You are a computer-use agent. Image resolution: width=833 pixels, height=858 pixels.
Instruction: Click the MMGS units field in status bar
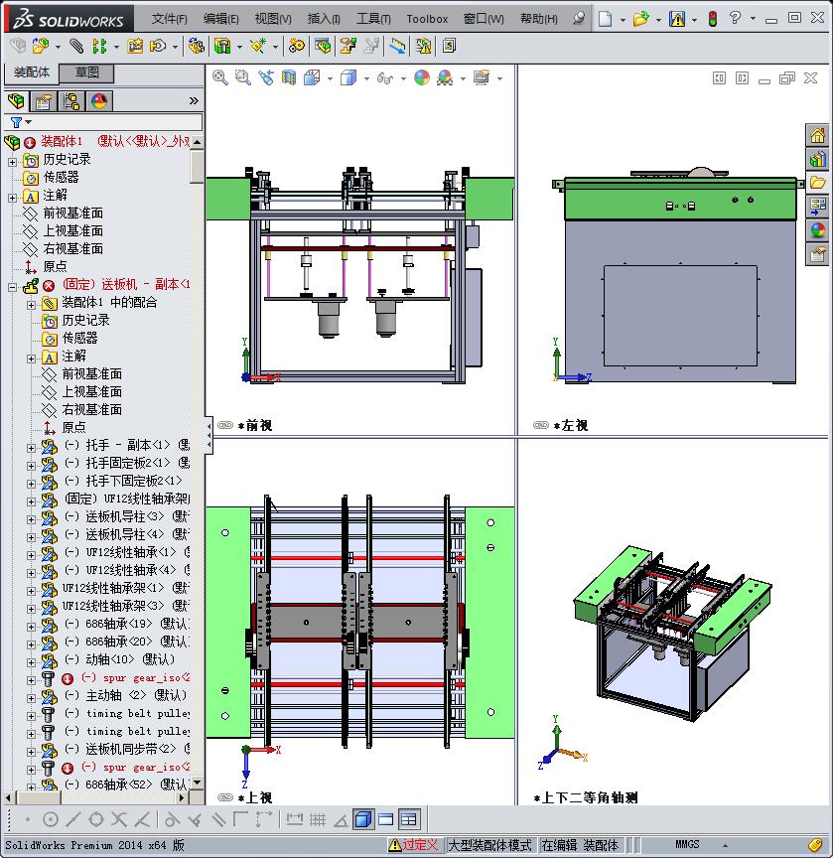pyautogui.click(x=687, y=844)
